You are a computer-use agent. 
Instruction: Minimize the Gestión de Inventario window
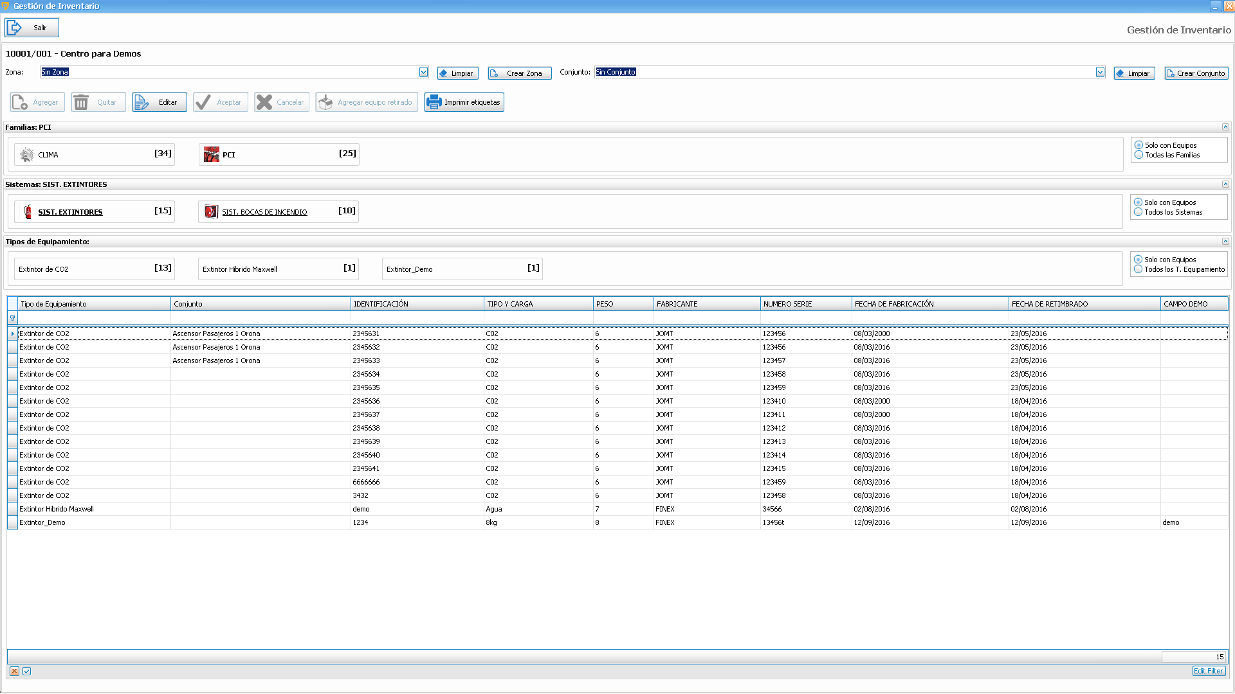(x=1215, y=6)
